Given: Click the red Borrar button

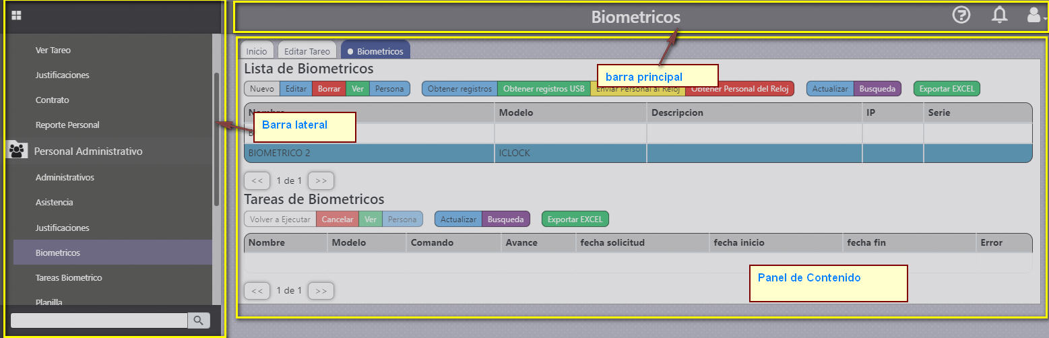Looking at the screenshot, I should (329, 89).
